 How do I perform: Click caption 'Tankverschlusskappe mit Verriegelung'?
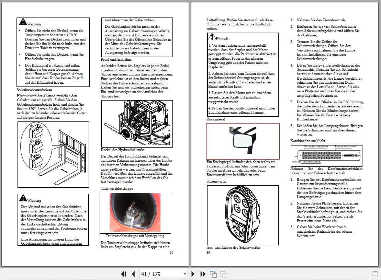pos(135,236)
